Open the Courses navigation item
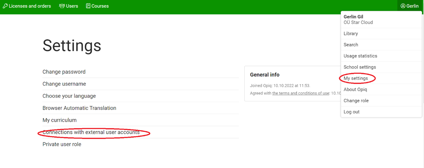The height and width of the screenshot is (168, 424). [100, 6]
